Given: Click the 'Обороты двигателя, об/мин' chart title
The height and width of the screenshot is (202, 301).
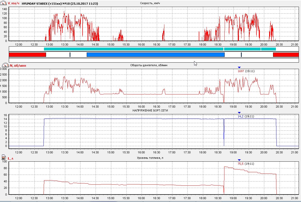Looking at the screenshot, I should click(149, 65).
